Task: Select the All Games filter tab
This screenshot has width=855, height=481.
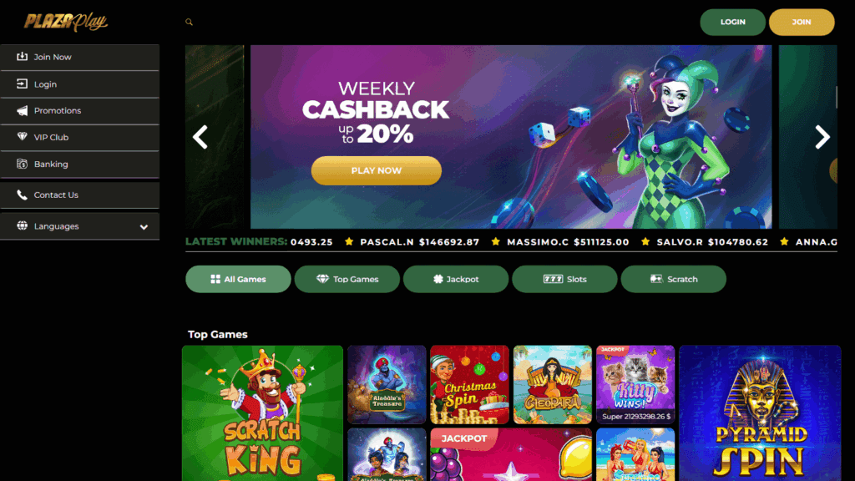Action: pos(238,279)
